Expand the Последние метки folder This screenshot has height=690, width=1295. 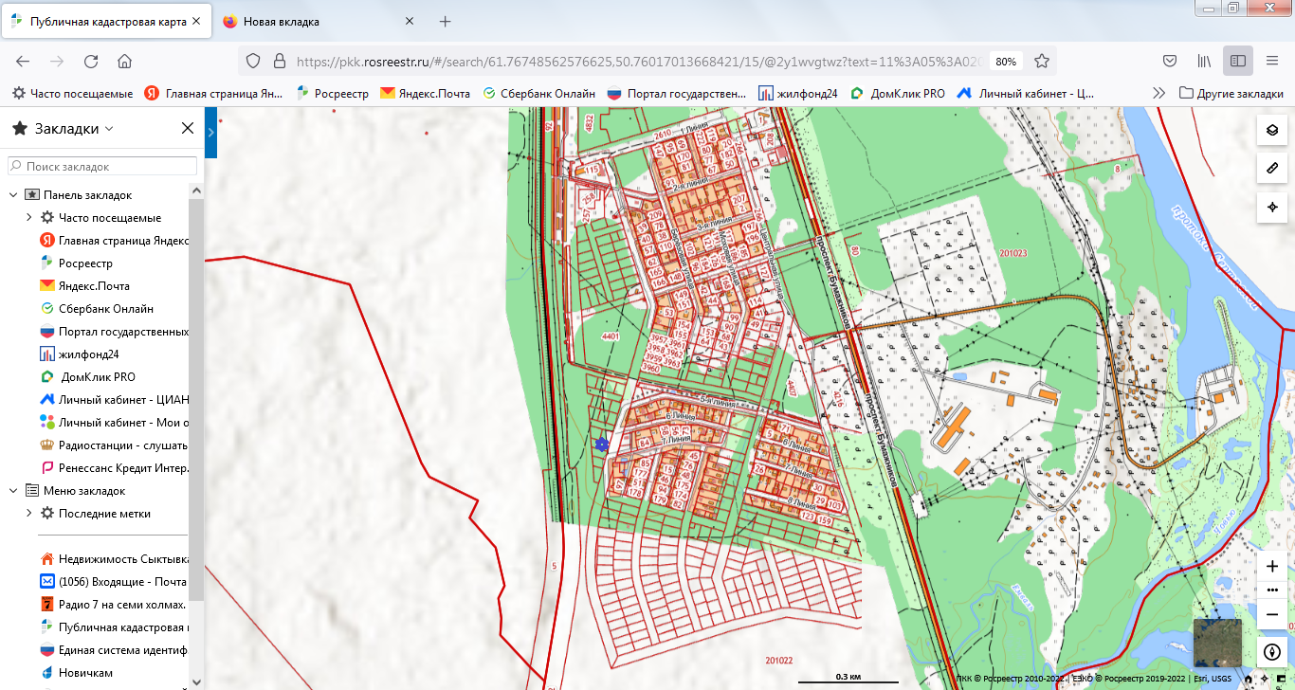29,514
